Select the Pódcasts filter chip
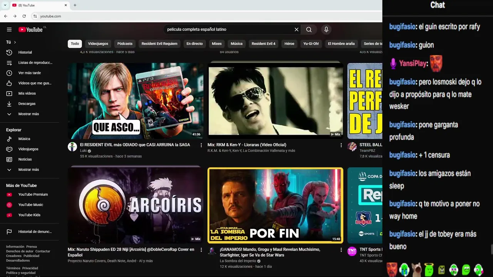 point(125,43)
